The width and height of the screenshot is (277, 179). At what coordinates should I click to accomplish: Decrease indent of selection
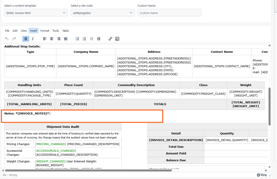point(91,39)
